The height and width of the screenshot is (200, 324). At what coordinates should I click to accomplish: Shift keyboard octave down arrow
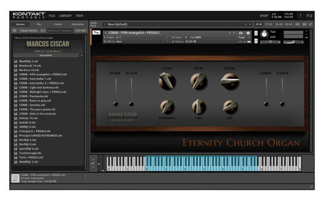click(93, 167)
